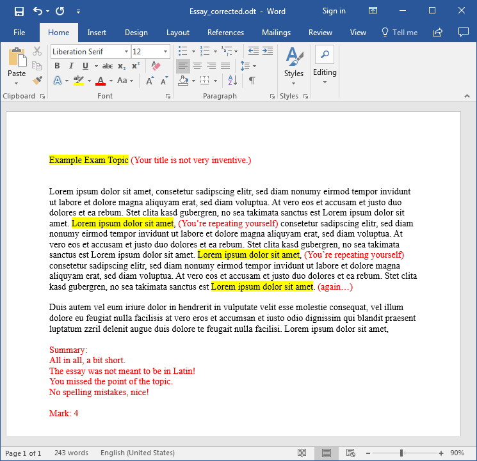Open the font size 12 dropdown
477x461 pixels.
click(x=165, y=51)
